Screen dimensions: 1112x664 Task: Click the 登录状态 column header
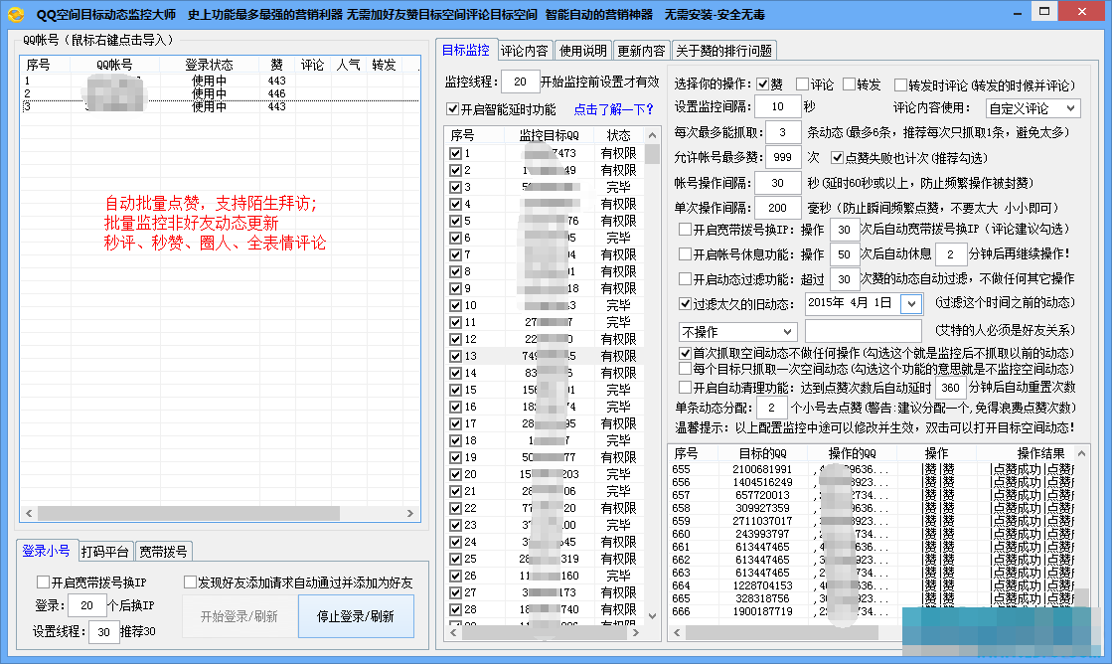point(210,65)
